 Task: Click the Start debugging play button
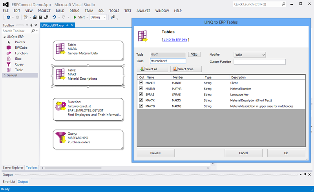tap(75, 17)
